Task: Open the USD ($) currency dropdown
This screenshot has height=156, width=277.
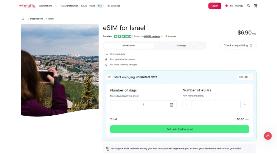Action: click(245, 77)
